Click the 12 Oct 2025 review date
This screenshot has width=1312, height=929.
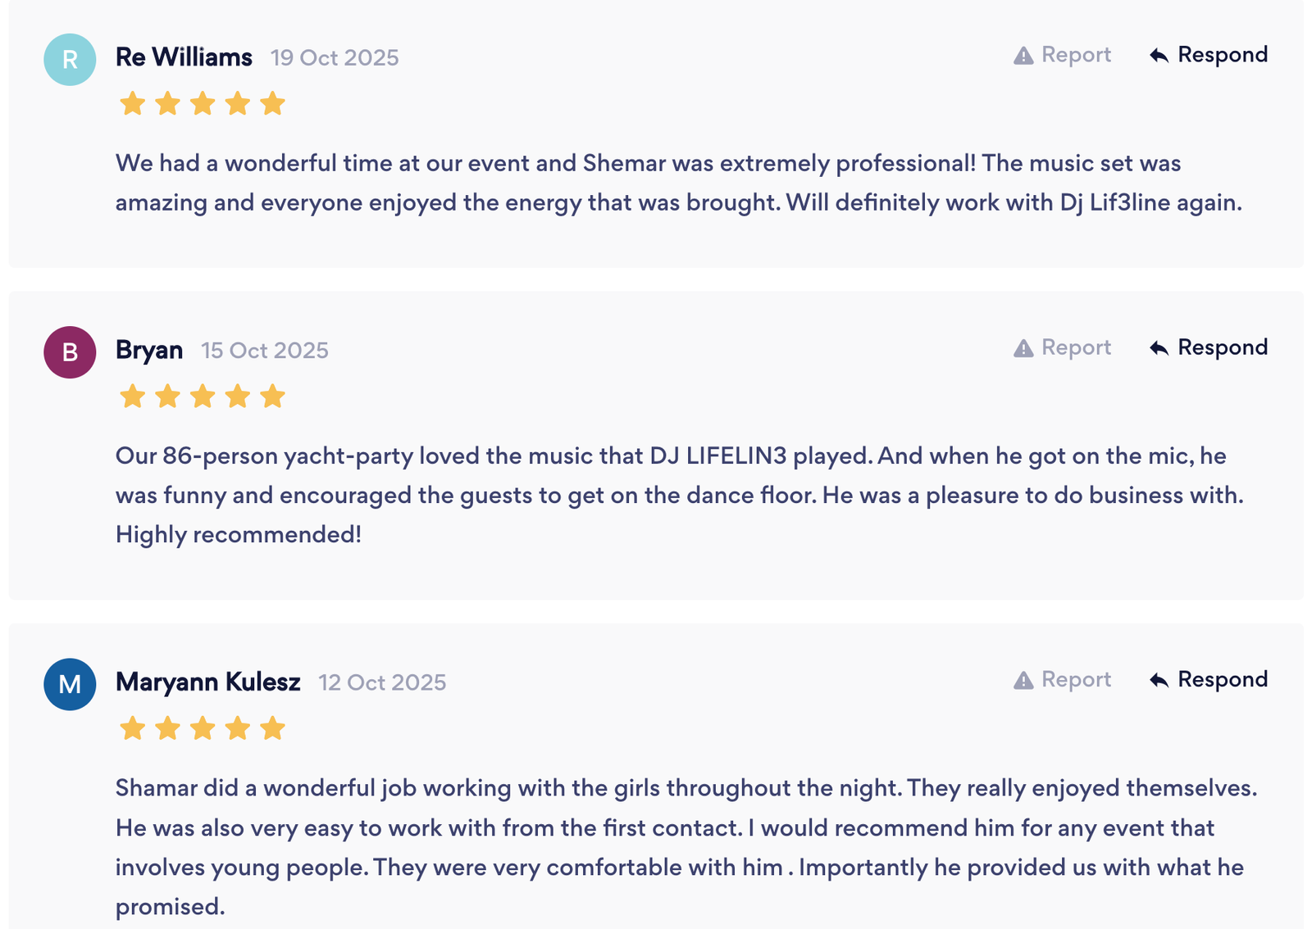pyautogui.click(x=382, y=682)
